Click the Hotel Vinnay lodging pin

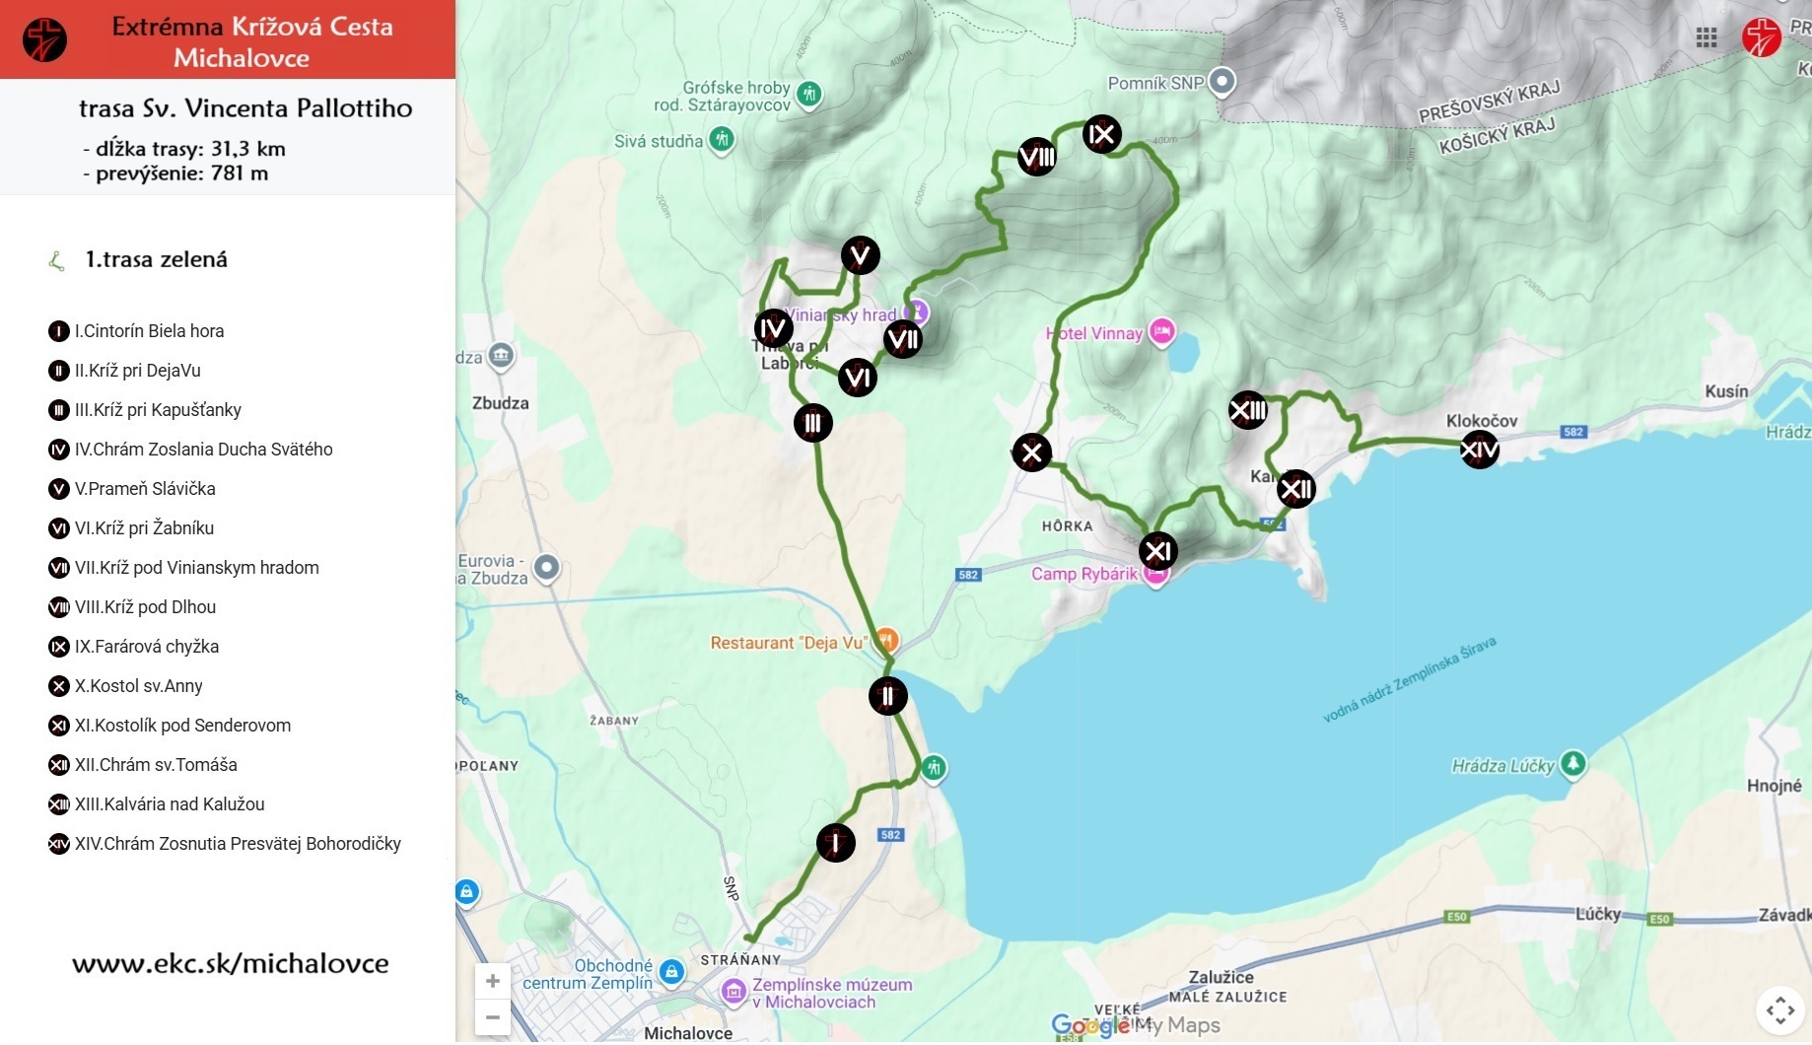[x=1162, y=332]
